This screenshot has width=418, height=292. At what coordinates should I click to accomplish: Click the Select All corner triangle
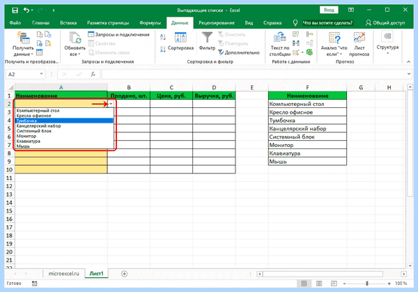(x=10, y=87)
